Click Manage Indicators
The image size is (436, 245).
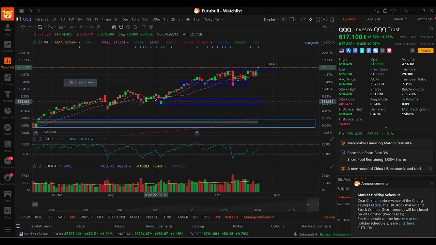coord(259,217)
